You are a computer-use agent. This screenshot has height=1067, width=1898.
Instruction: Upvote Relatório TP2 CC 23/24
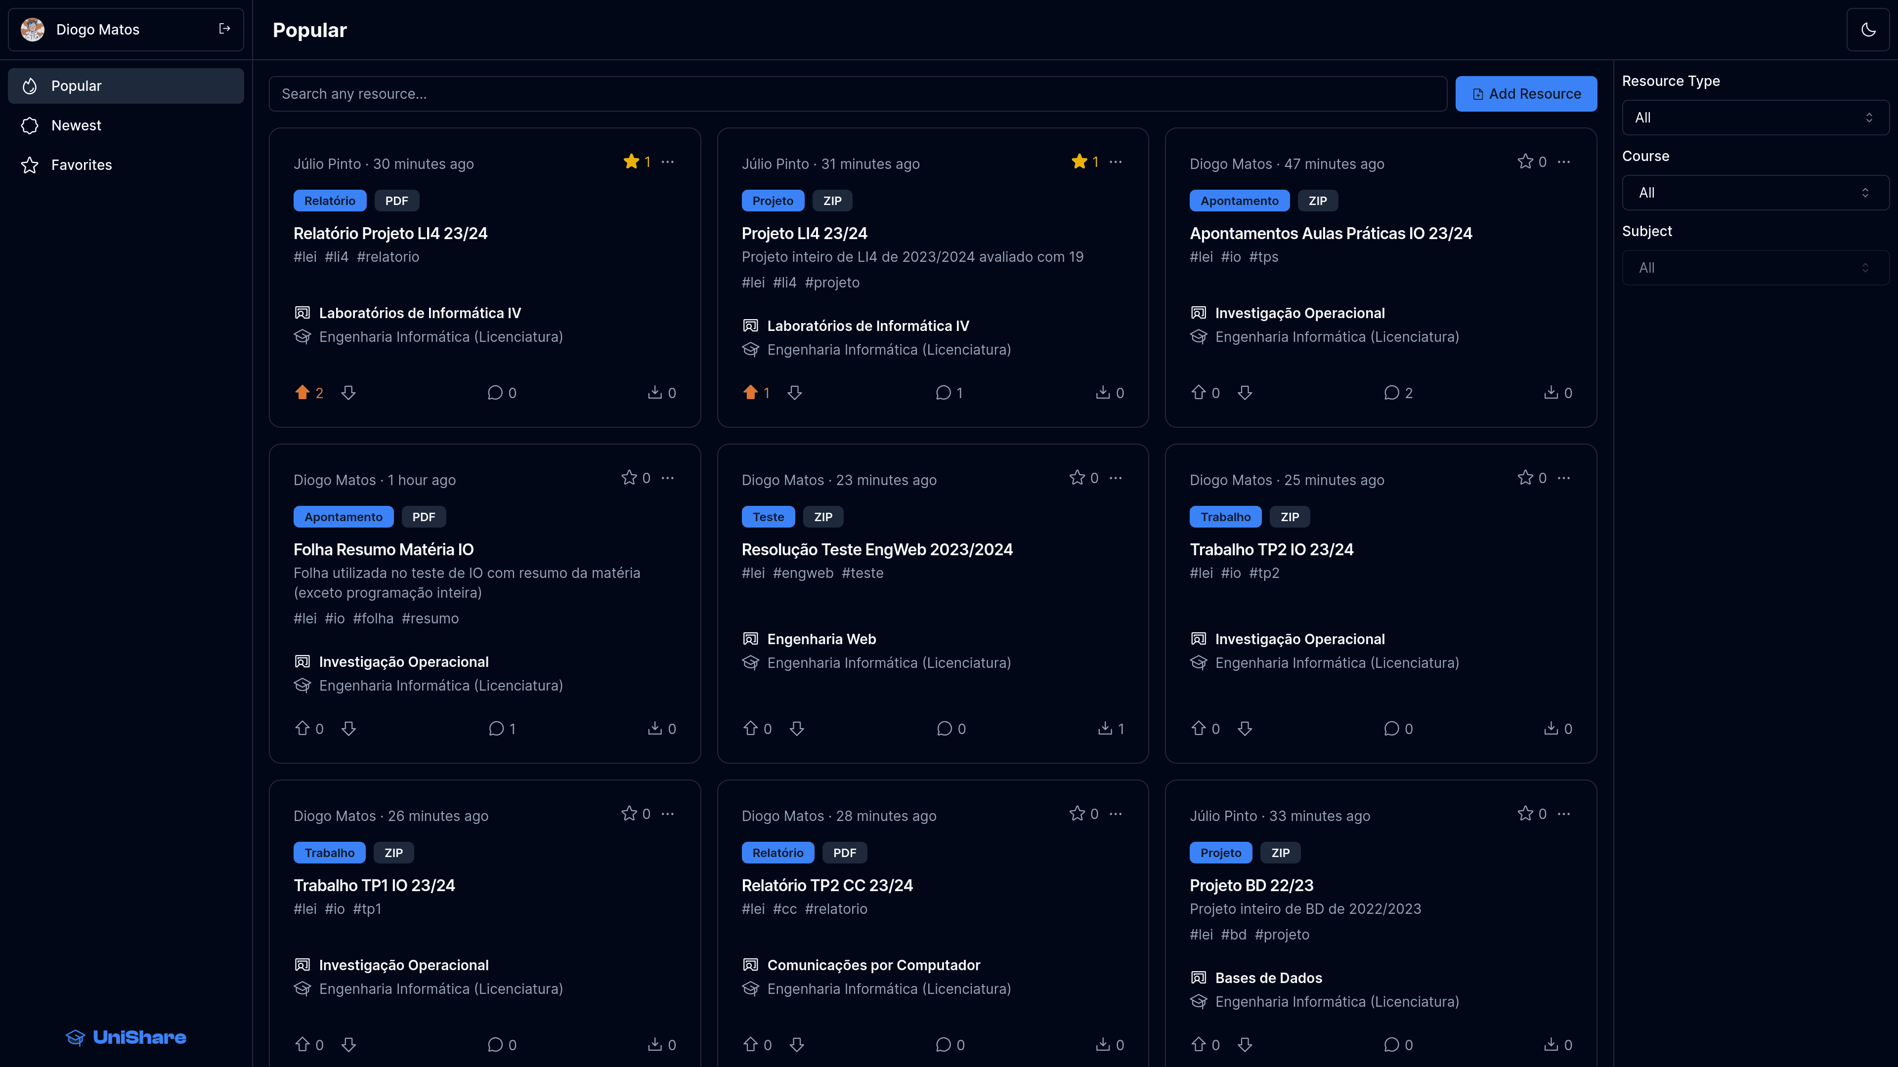tap(750, 1045)
